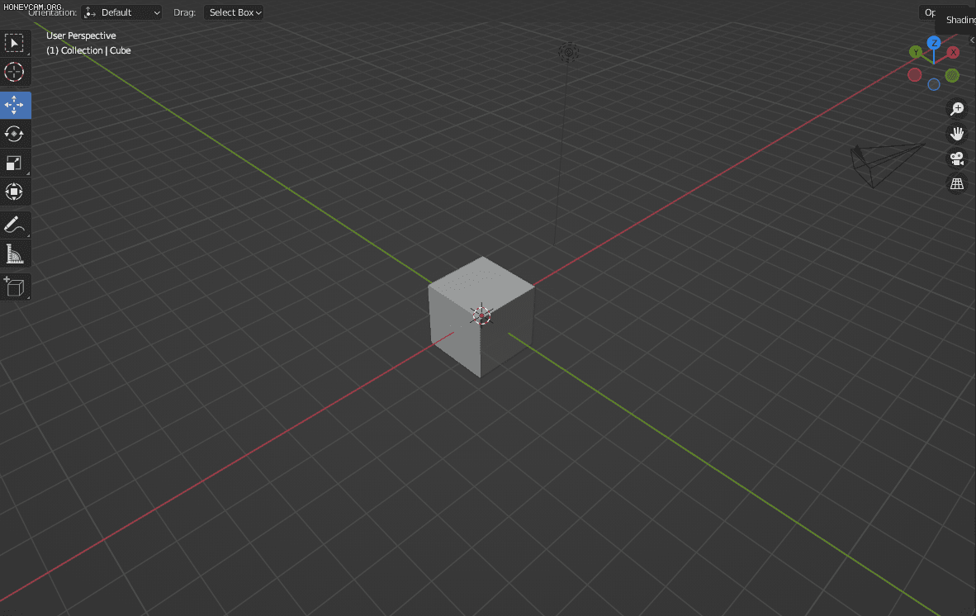This screenshot has width=976, height=616.
Task: Click the '(1) Collection | Cube' text
Action: pyautogui.click(x=88, y=50)
